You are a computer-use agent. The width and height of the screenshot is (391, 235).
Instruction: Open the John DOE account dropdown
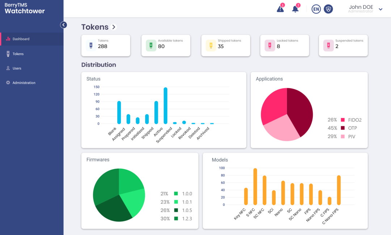[380, 9]
